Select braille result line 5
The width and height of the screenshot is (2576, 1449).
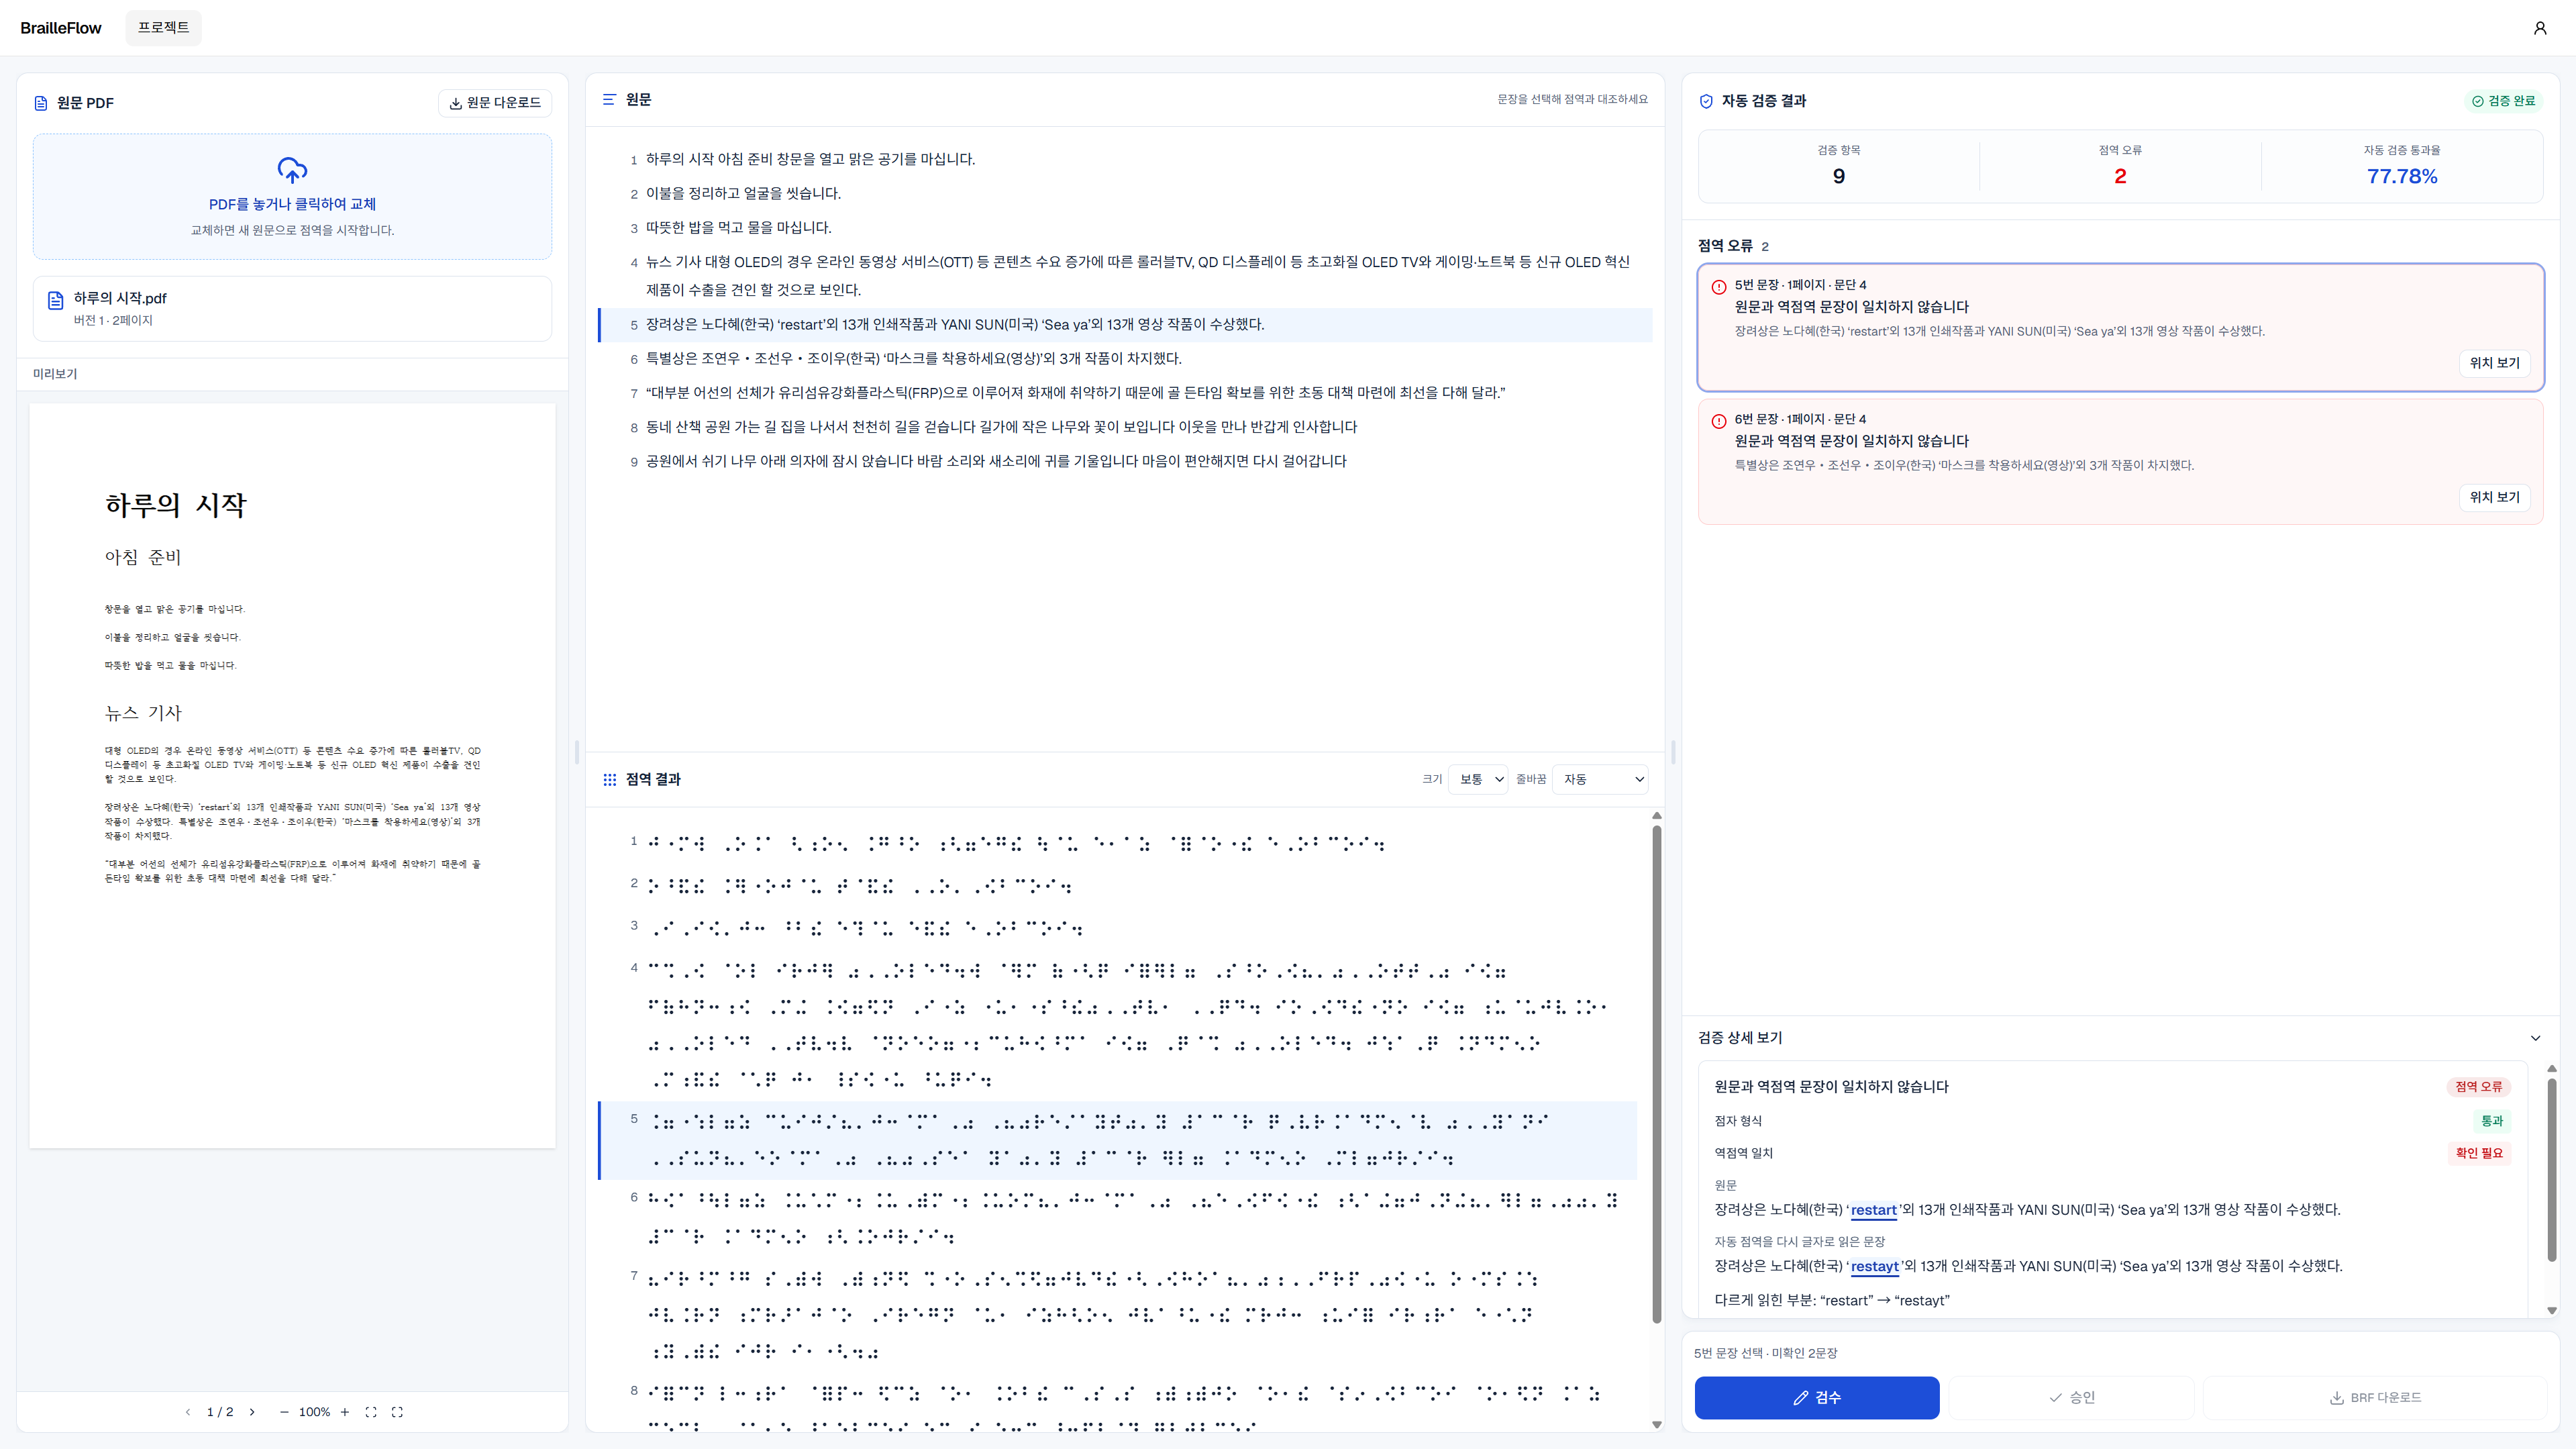(1118, 1140)
